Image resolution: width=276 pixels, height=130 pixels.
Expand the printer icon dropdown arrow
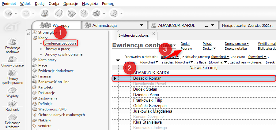pyautogui.click(x=104, y=13)
